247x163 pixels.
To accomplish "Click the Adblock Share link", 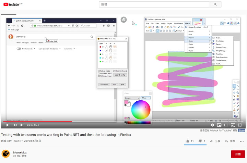I will 242,130.
